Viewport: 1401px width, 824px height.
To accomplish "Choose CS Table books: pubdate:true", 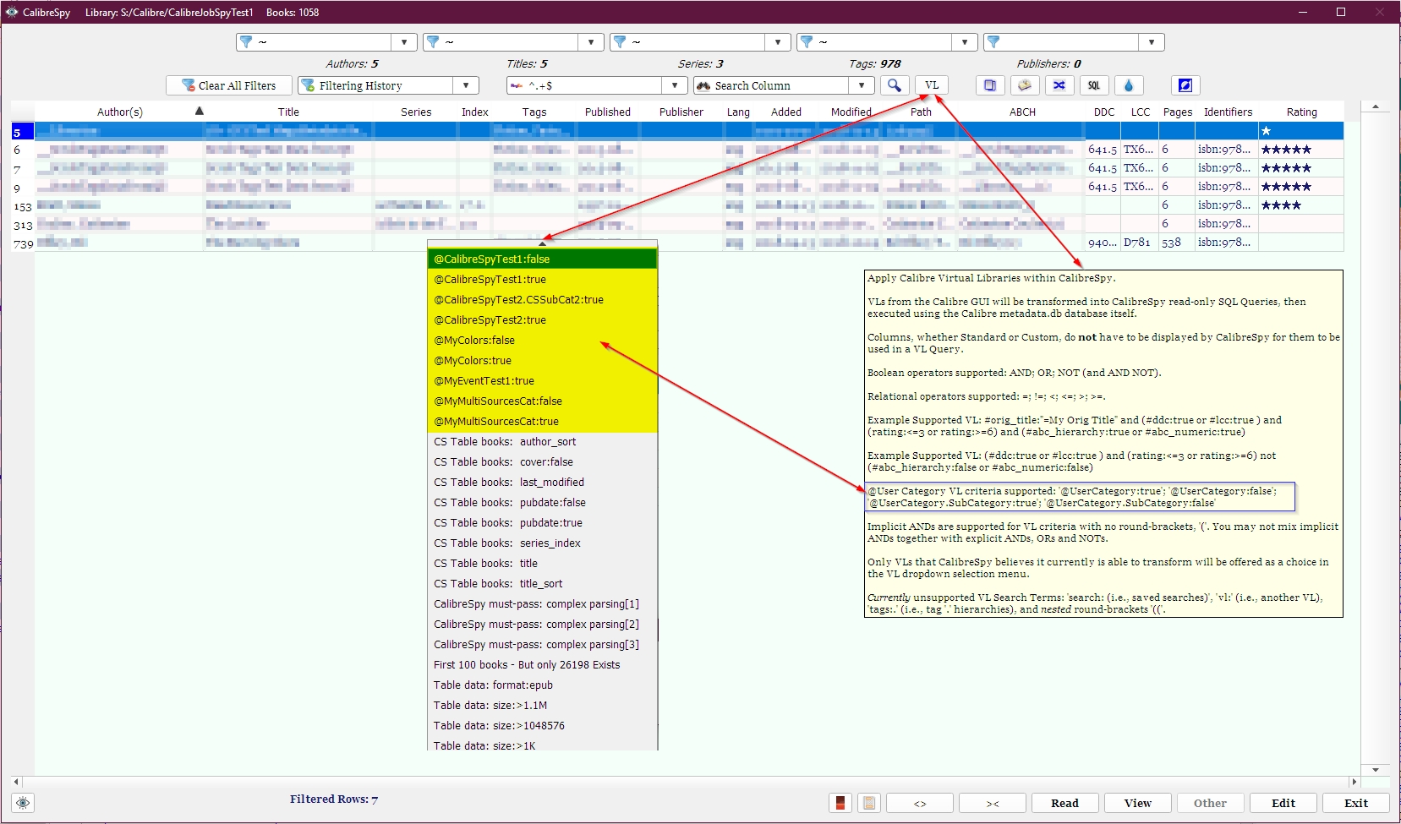I will [x=543, y=523].
